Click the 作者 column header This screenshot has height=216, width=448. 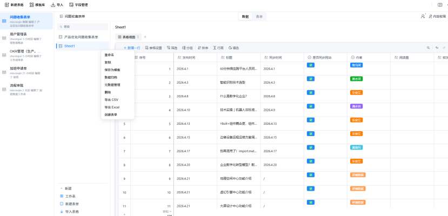pyautogui.click(x=369, y=57)
